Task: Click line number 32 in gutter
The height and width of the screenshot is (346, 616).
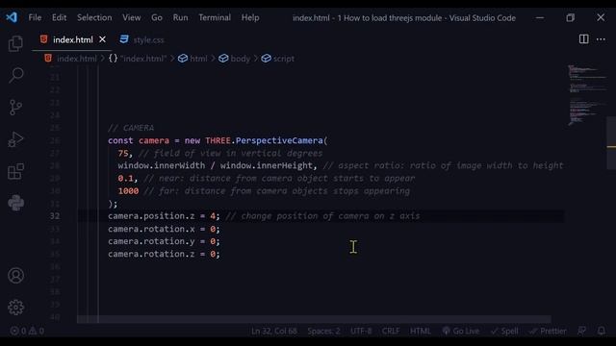Action: point(55,216)
